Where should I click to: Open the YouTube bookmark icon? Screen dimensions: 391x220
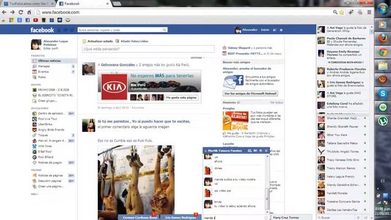pos(35,20)
